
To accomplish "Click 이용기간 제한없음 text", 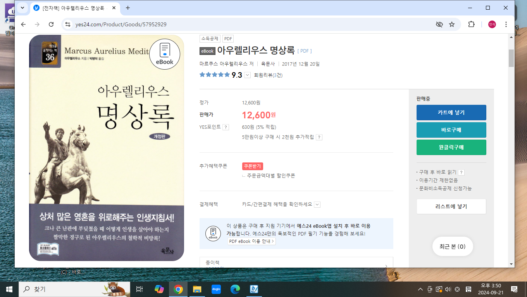I will coord(438,180).
